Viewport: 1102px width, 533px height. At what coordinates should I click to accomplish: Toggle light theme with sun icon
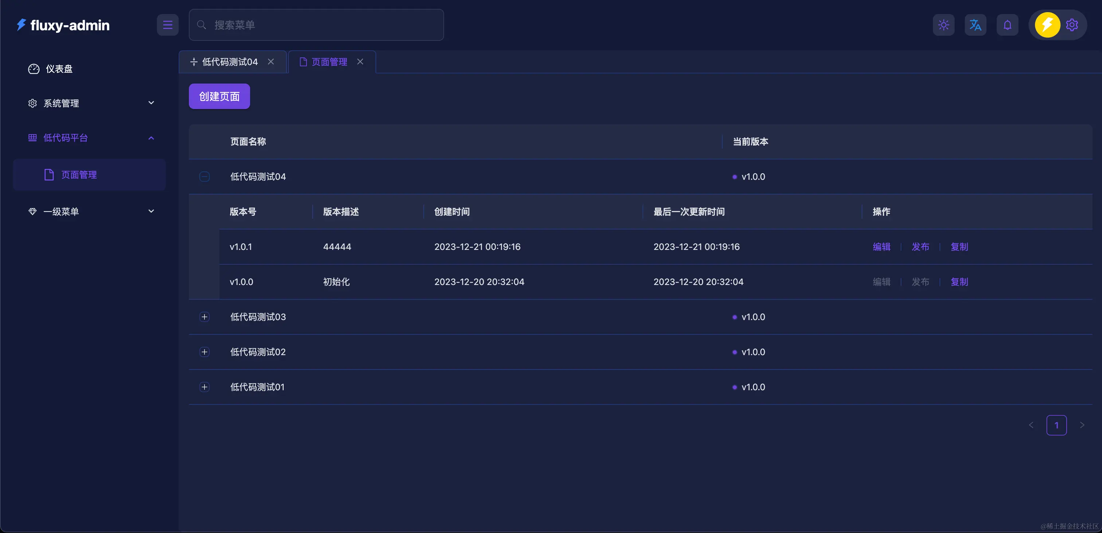pyautogui.click(x=943, y=25)
